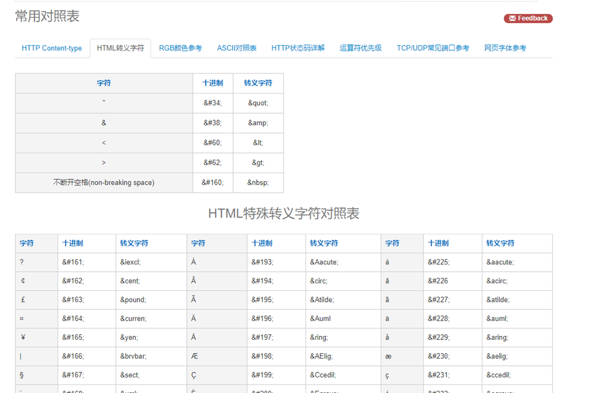Select the &Ccedil; cell

343,375
